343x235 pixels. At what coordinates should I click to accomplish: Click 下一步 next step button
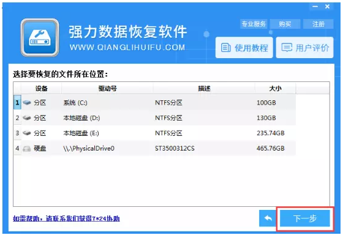tap(305, 218)
